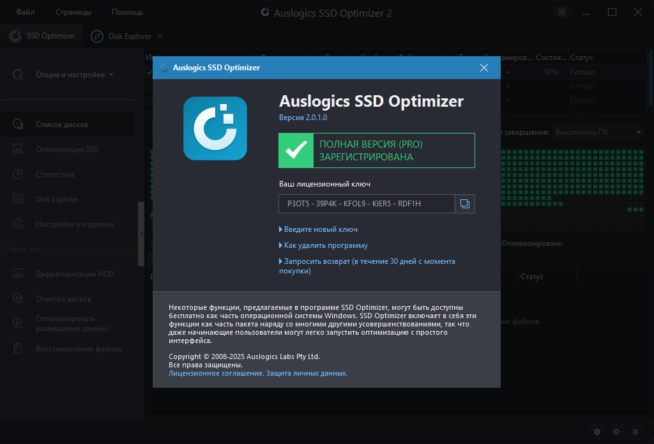Screen dimensions: 654x444
Task: Open the Лицензионное соглашение link
Action: 216,374
